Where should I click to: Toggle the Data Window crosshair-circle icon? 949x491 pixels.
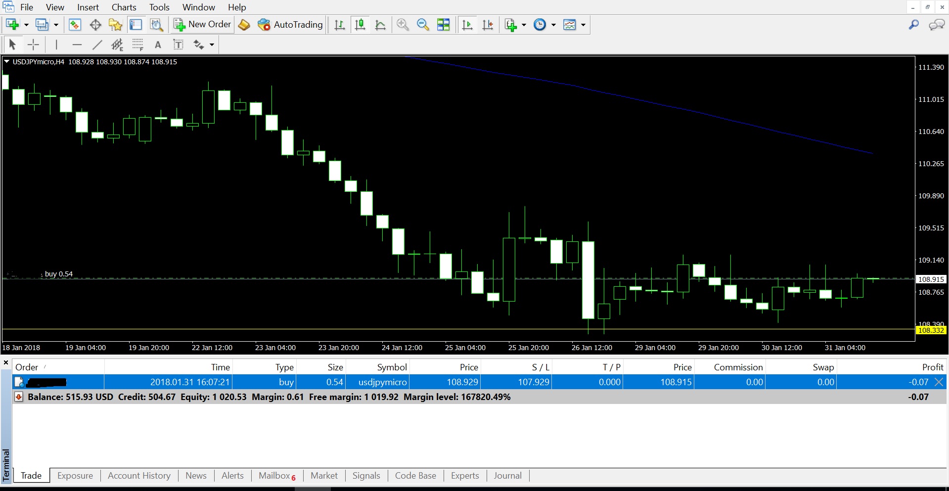click(95, 25)
